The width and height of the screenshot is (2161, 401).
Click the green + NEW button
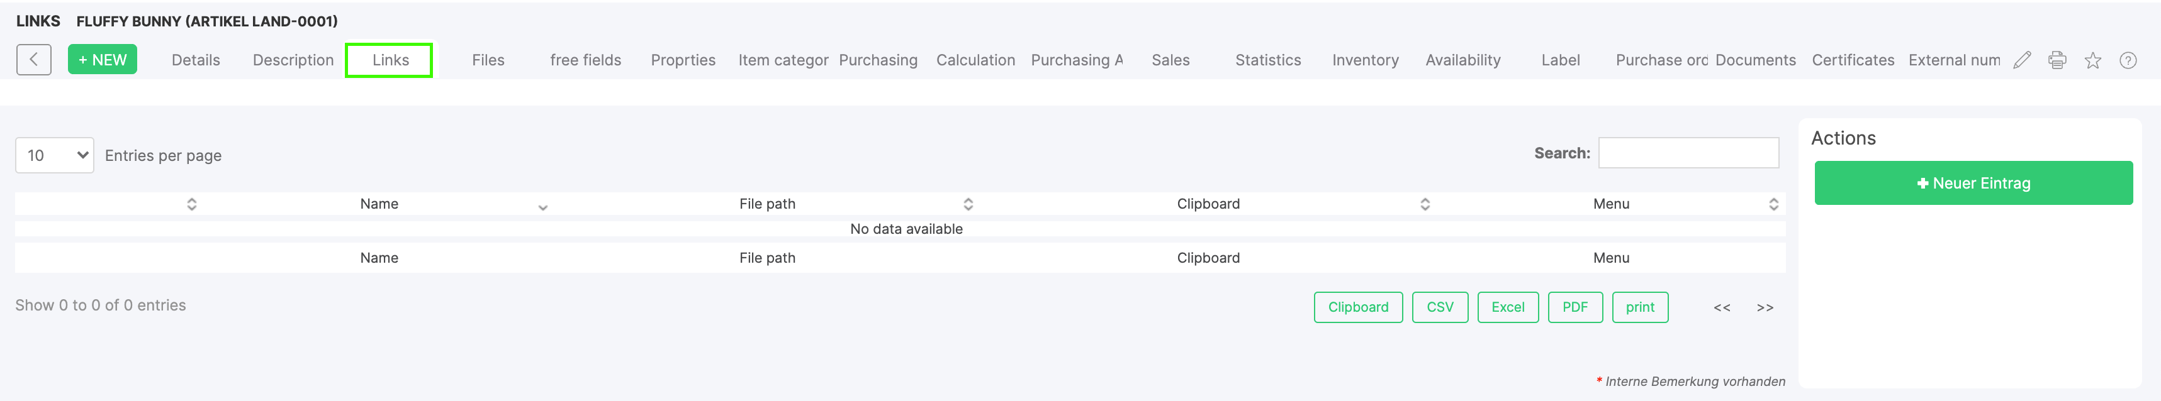coord(103,60)
